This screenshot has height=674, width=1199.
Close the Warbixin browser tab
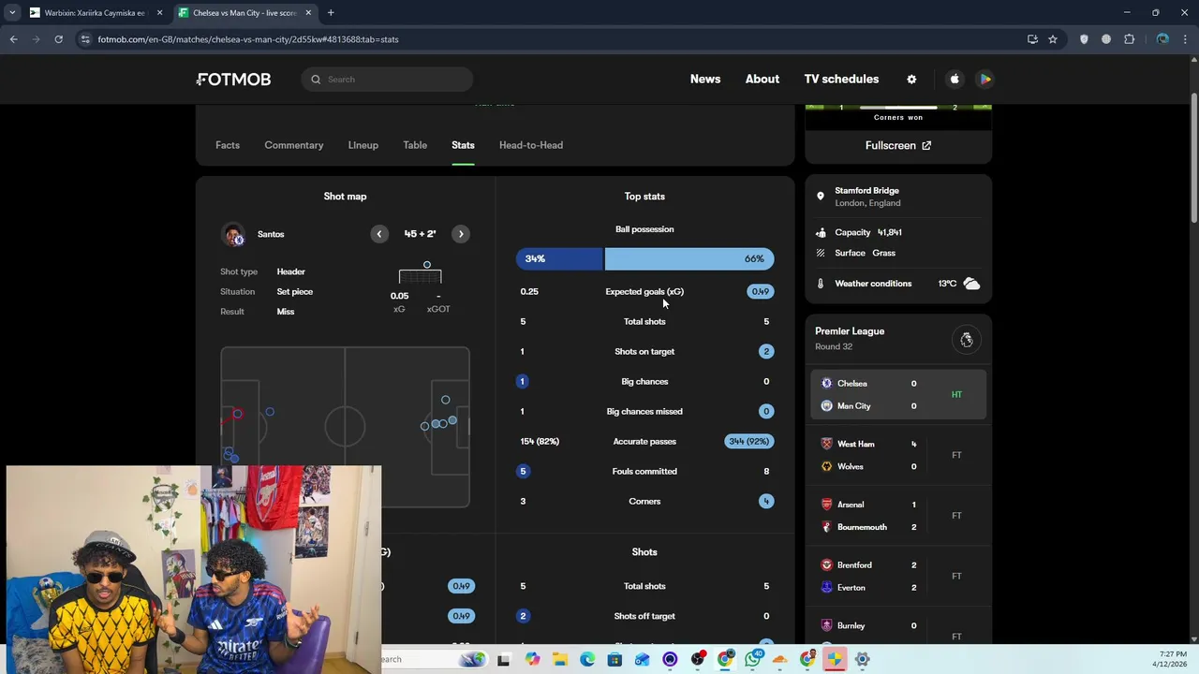159,13
